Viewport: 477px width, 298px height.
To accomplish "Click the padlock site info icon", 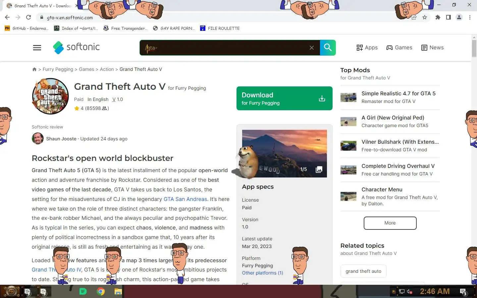I will (41, 17).
